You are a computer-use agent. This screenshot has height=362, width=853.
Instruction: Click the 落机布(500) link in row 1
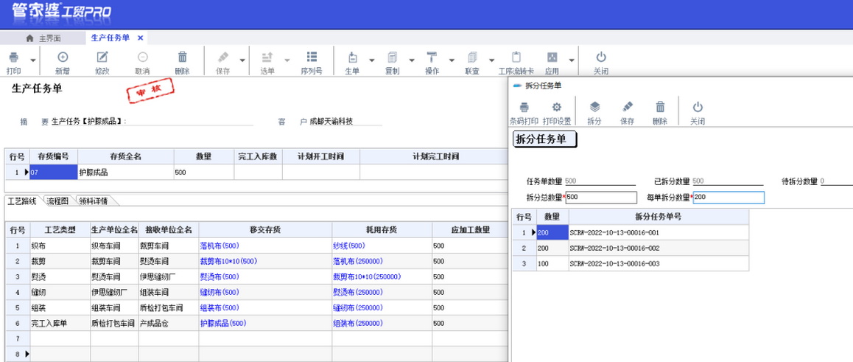click(x=220, y=246)
